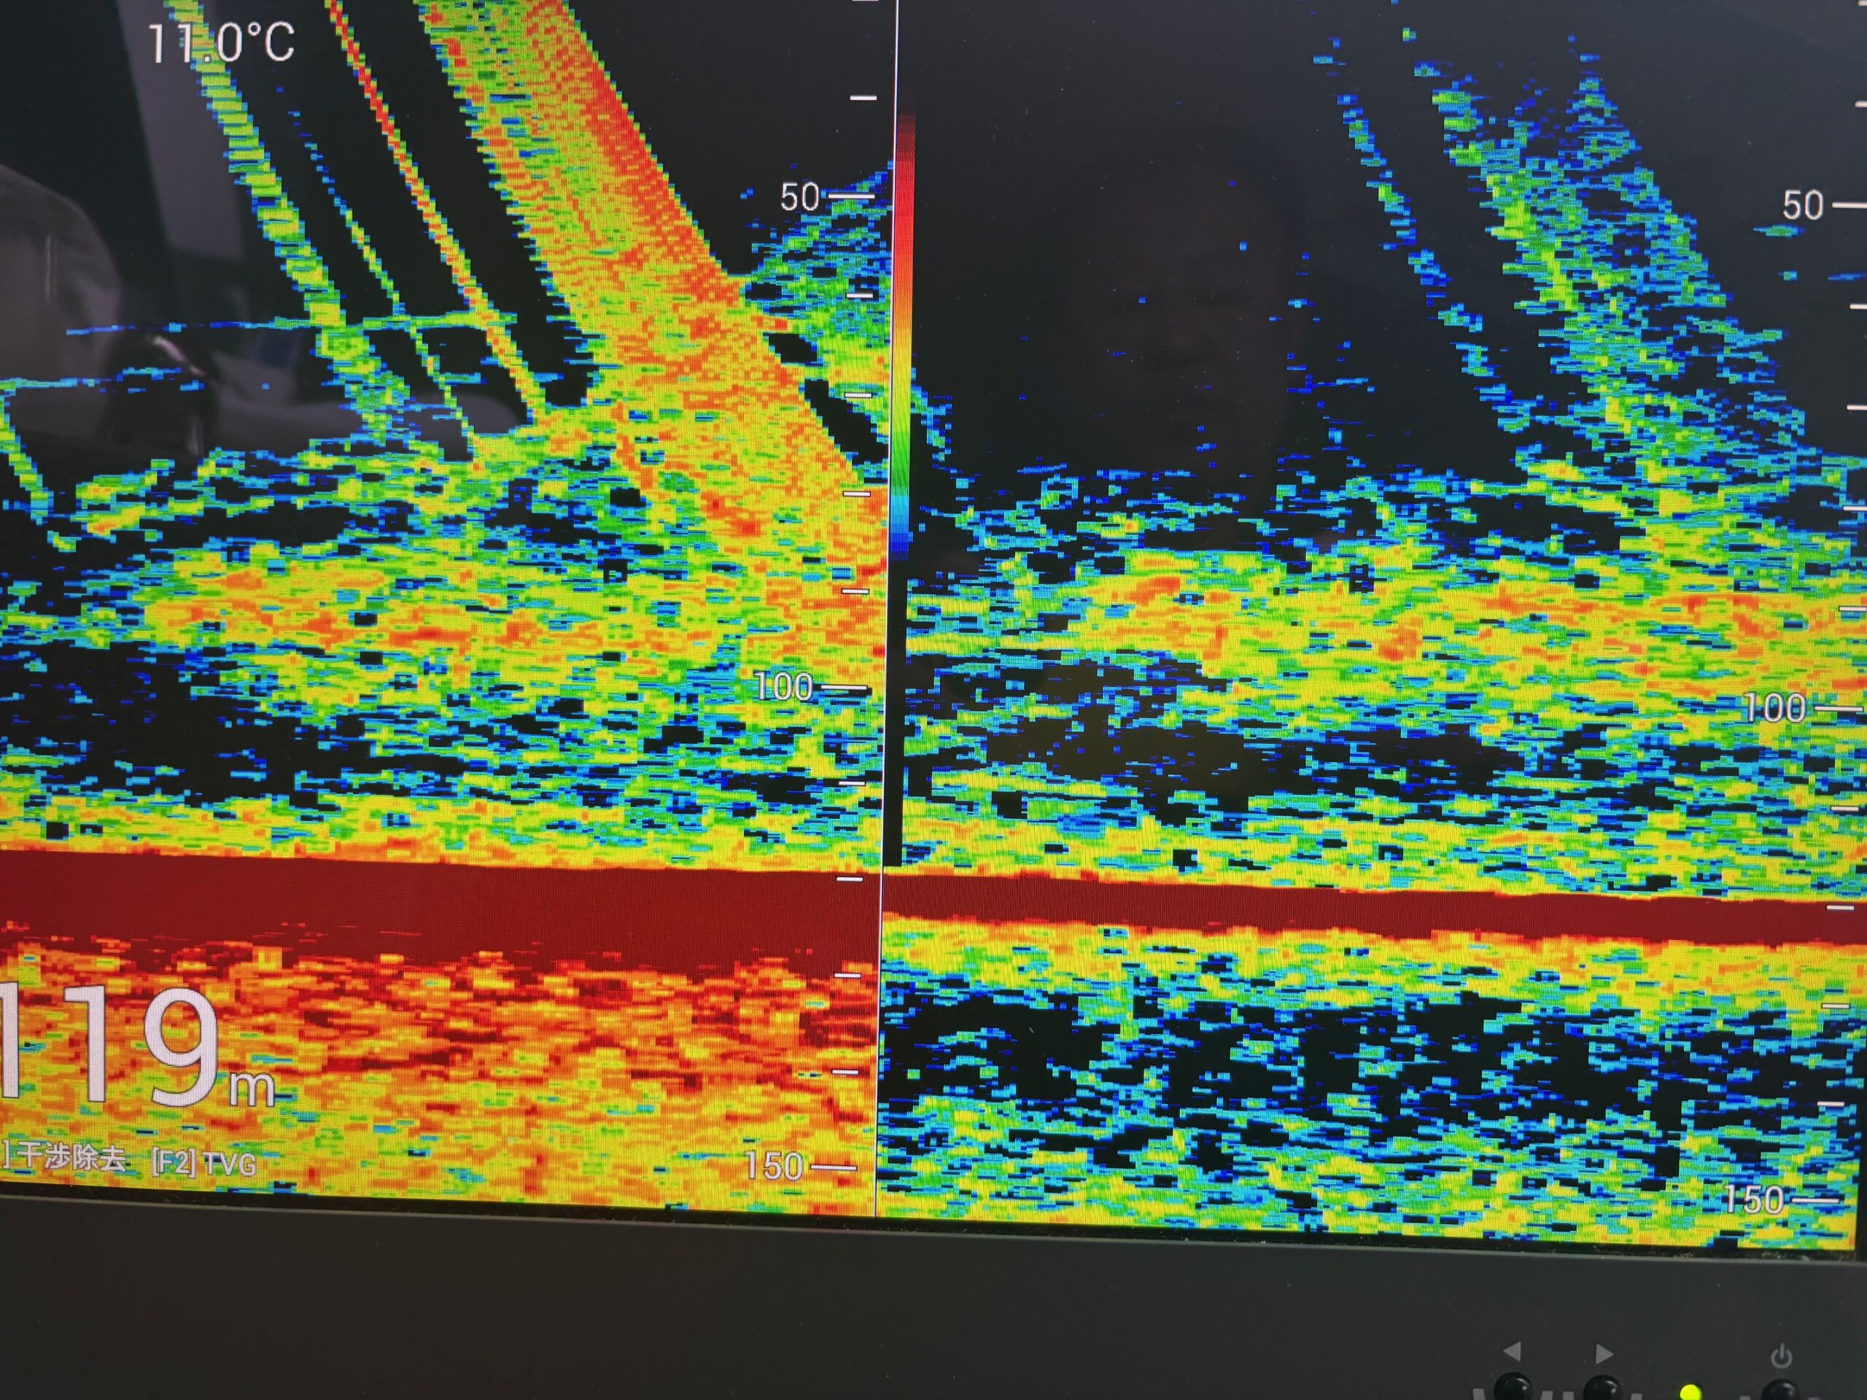Click the 干渉除去 interference rejection label
Screen dimensions: 1867x1400
point(71,1157)
